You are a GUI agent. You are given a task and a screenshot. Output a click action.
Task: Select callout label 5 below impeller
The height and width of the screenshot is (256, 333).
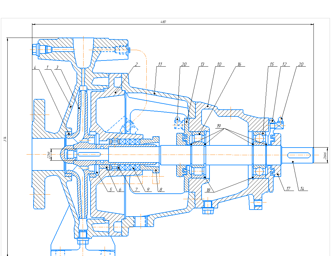(x=110, y=189)
